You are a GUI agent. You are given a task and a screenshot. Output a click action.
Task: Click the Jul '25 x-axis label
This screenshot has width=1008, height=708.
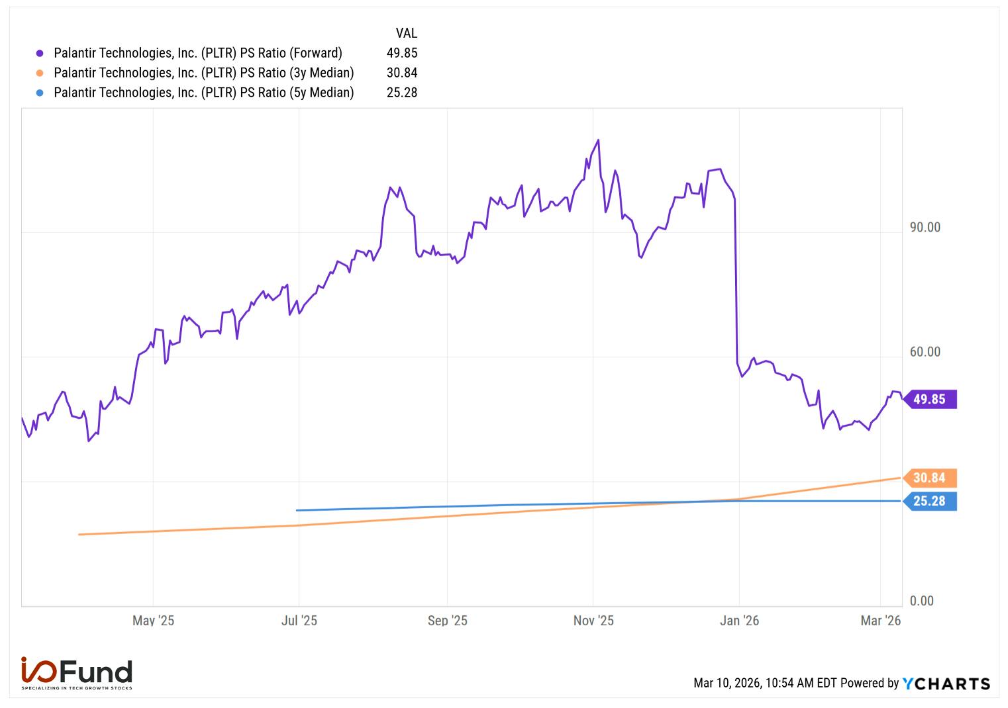(299, 621)
